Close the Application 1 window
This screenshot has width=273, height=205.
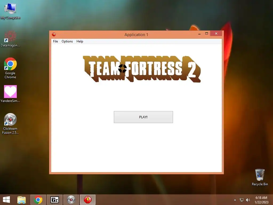pos(216,33)
